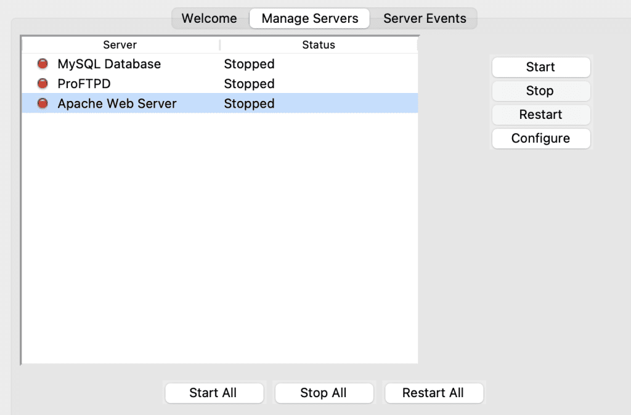Start the selected Apache Web Server
The height and width of the screenshot is (415, 631).
540,67
